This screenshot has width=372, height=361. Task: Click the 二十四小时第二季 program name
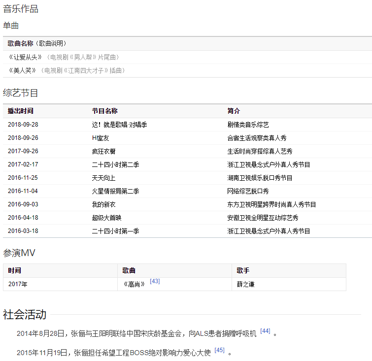[116, 164]
